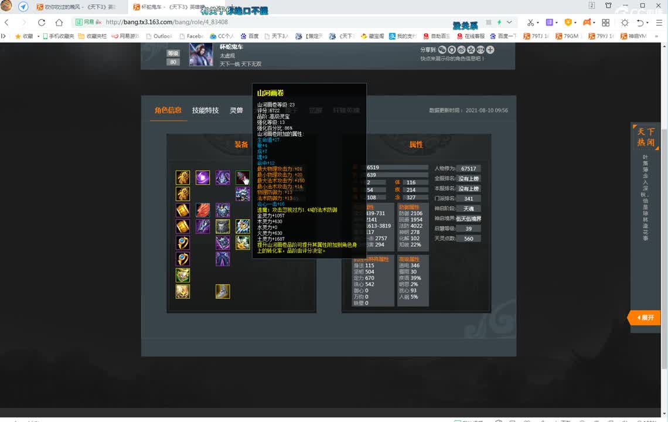
Task: Toggle night mode sun icon
Action: [x=625, y=23]
